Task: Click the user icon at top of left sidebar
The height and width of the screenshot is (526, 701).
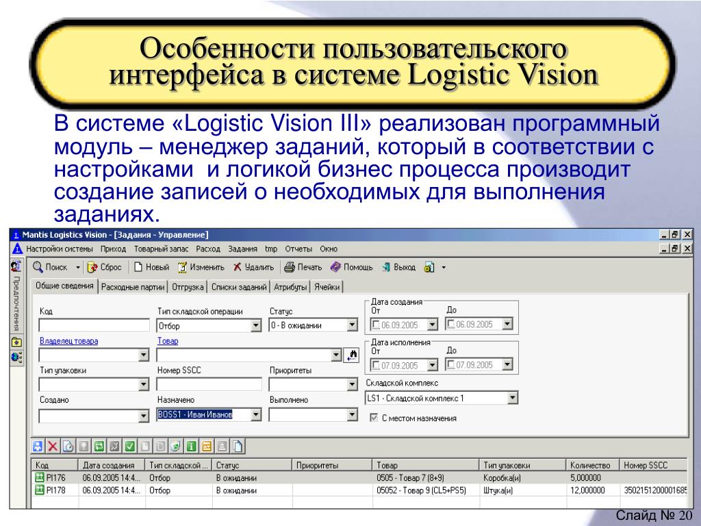Action: coord(16,266)
